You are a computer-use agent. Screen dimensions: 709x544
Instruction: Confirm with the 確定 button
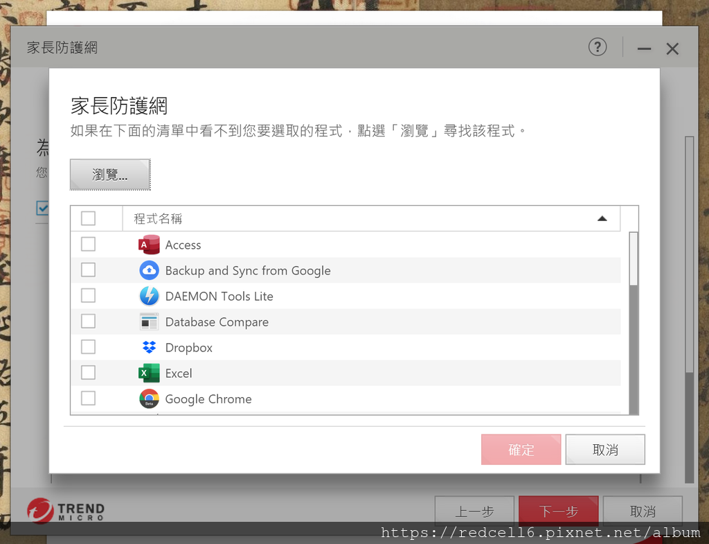[x=521, y=450]
